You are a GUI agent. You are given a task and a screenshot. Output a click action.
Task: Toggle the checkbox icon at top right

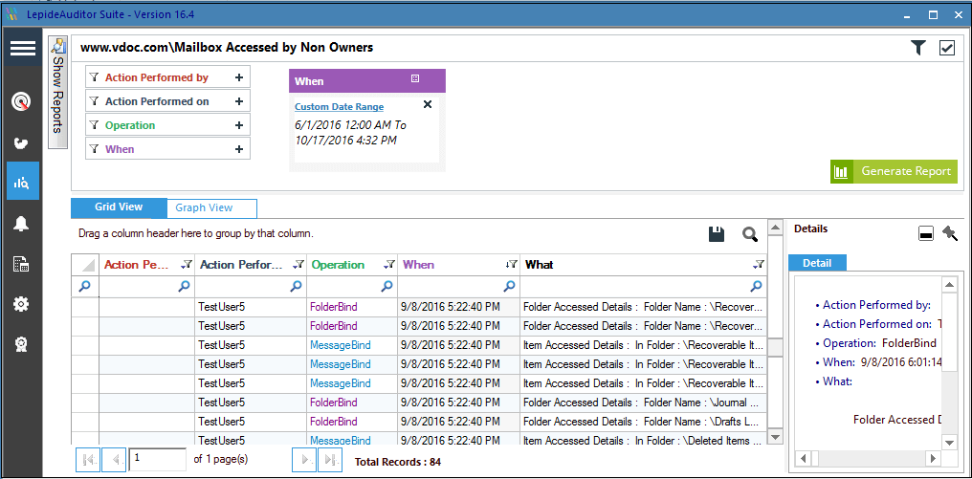946,48
